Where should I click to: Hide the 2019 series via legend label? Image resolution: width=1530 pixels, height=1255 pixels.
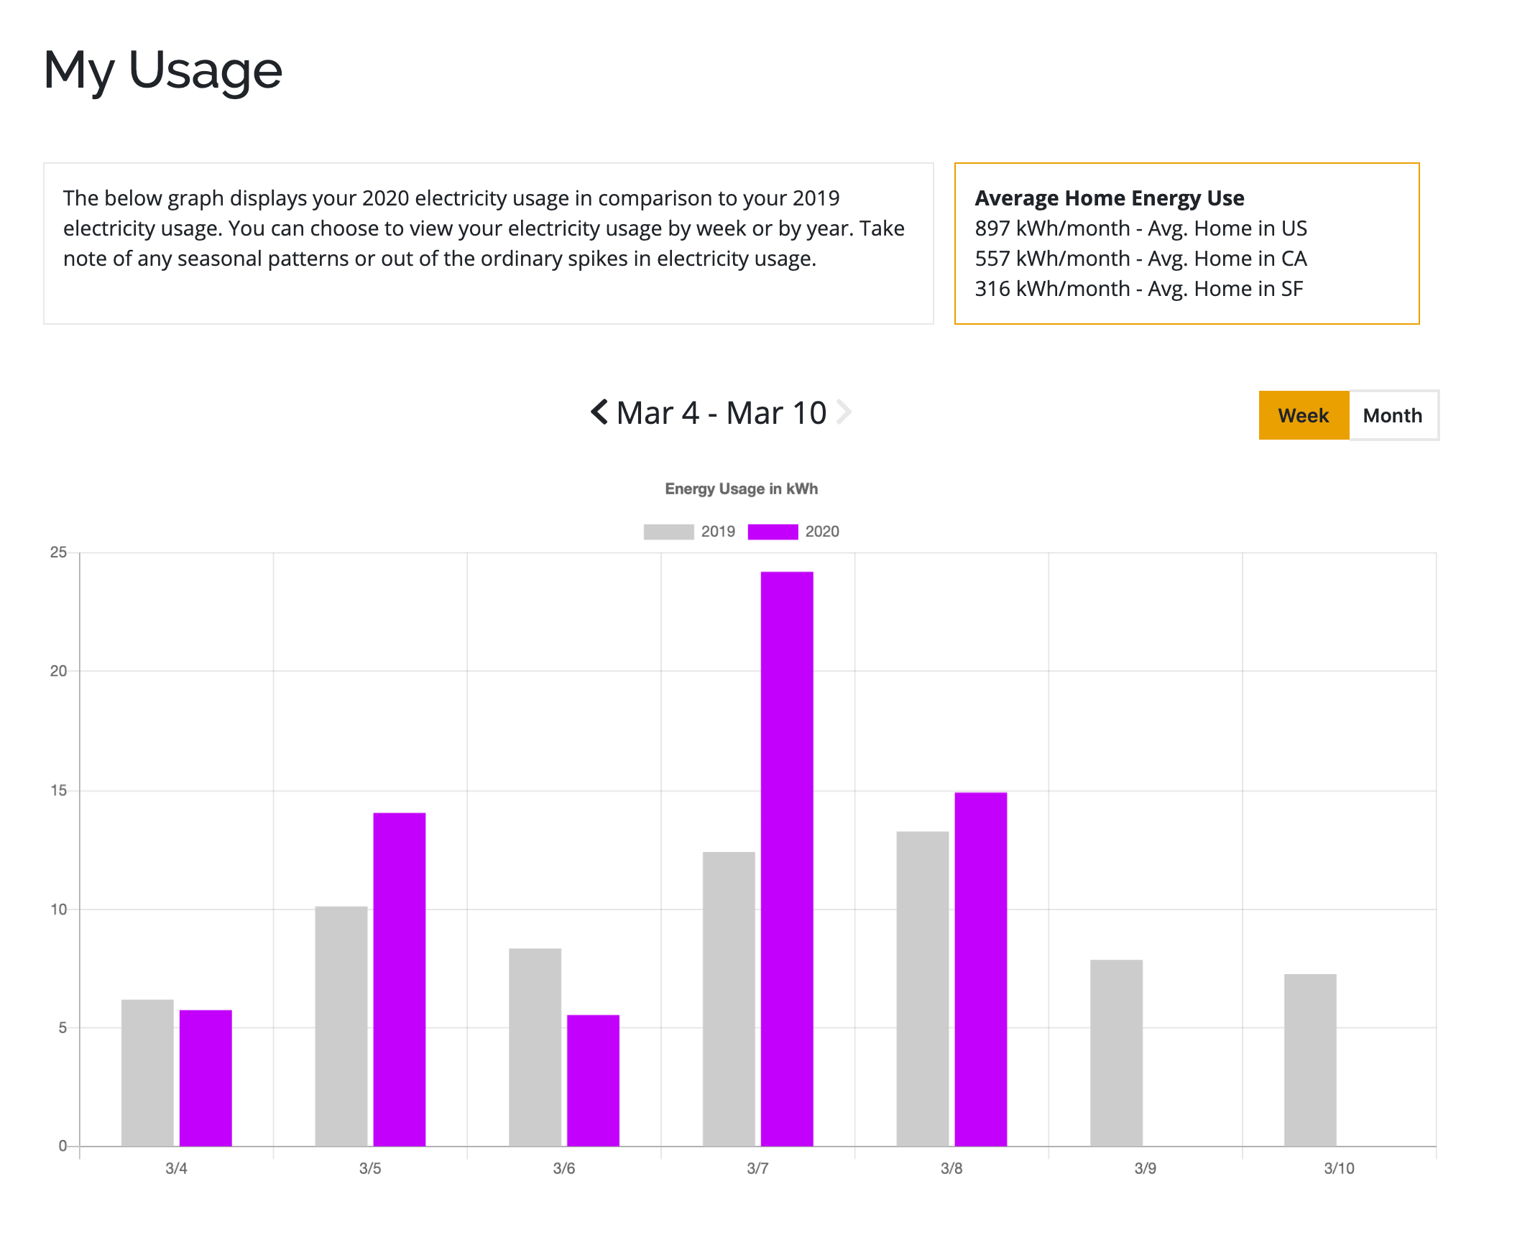click(x=717, y=532)
